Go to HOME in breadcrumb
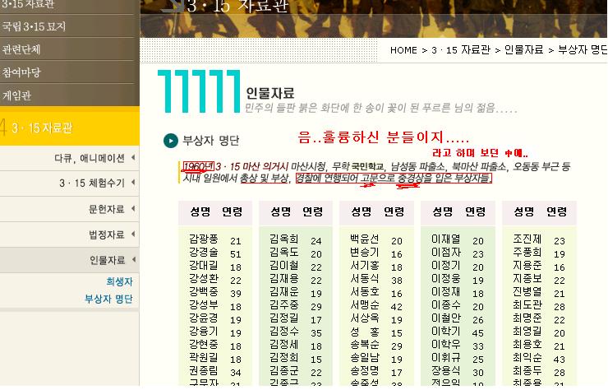Image resolution: width=608 pixels, height=390 pixels. pyautogui.click(x=403, y=50)
